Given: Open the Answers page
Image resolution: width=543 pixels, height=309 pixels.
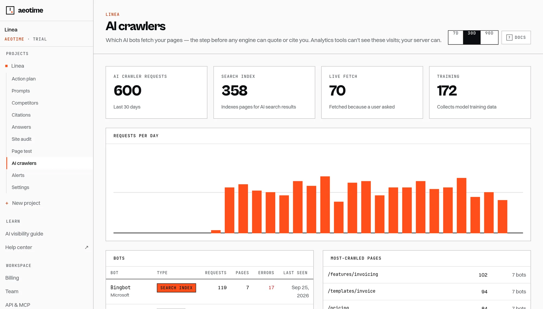Looking at the screenshot, I should (x=21, y=127).
